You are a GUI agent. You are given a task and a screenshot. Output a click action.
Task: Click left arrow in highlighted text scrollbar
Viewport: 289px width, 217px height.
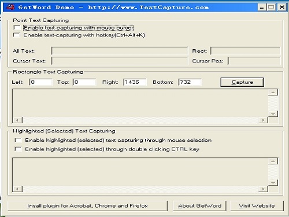click(x=17, y=189)
